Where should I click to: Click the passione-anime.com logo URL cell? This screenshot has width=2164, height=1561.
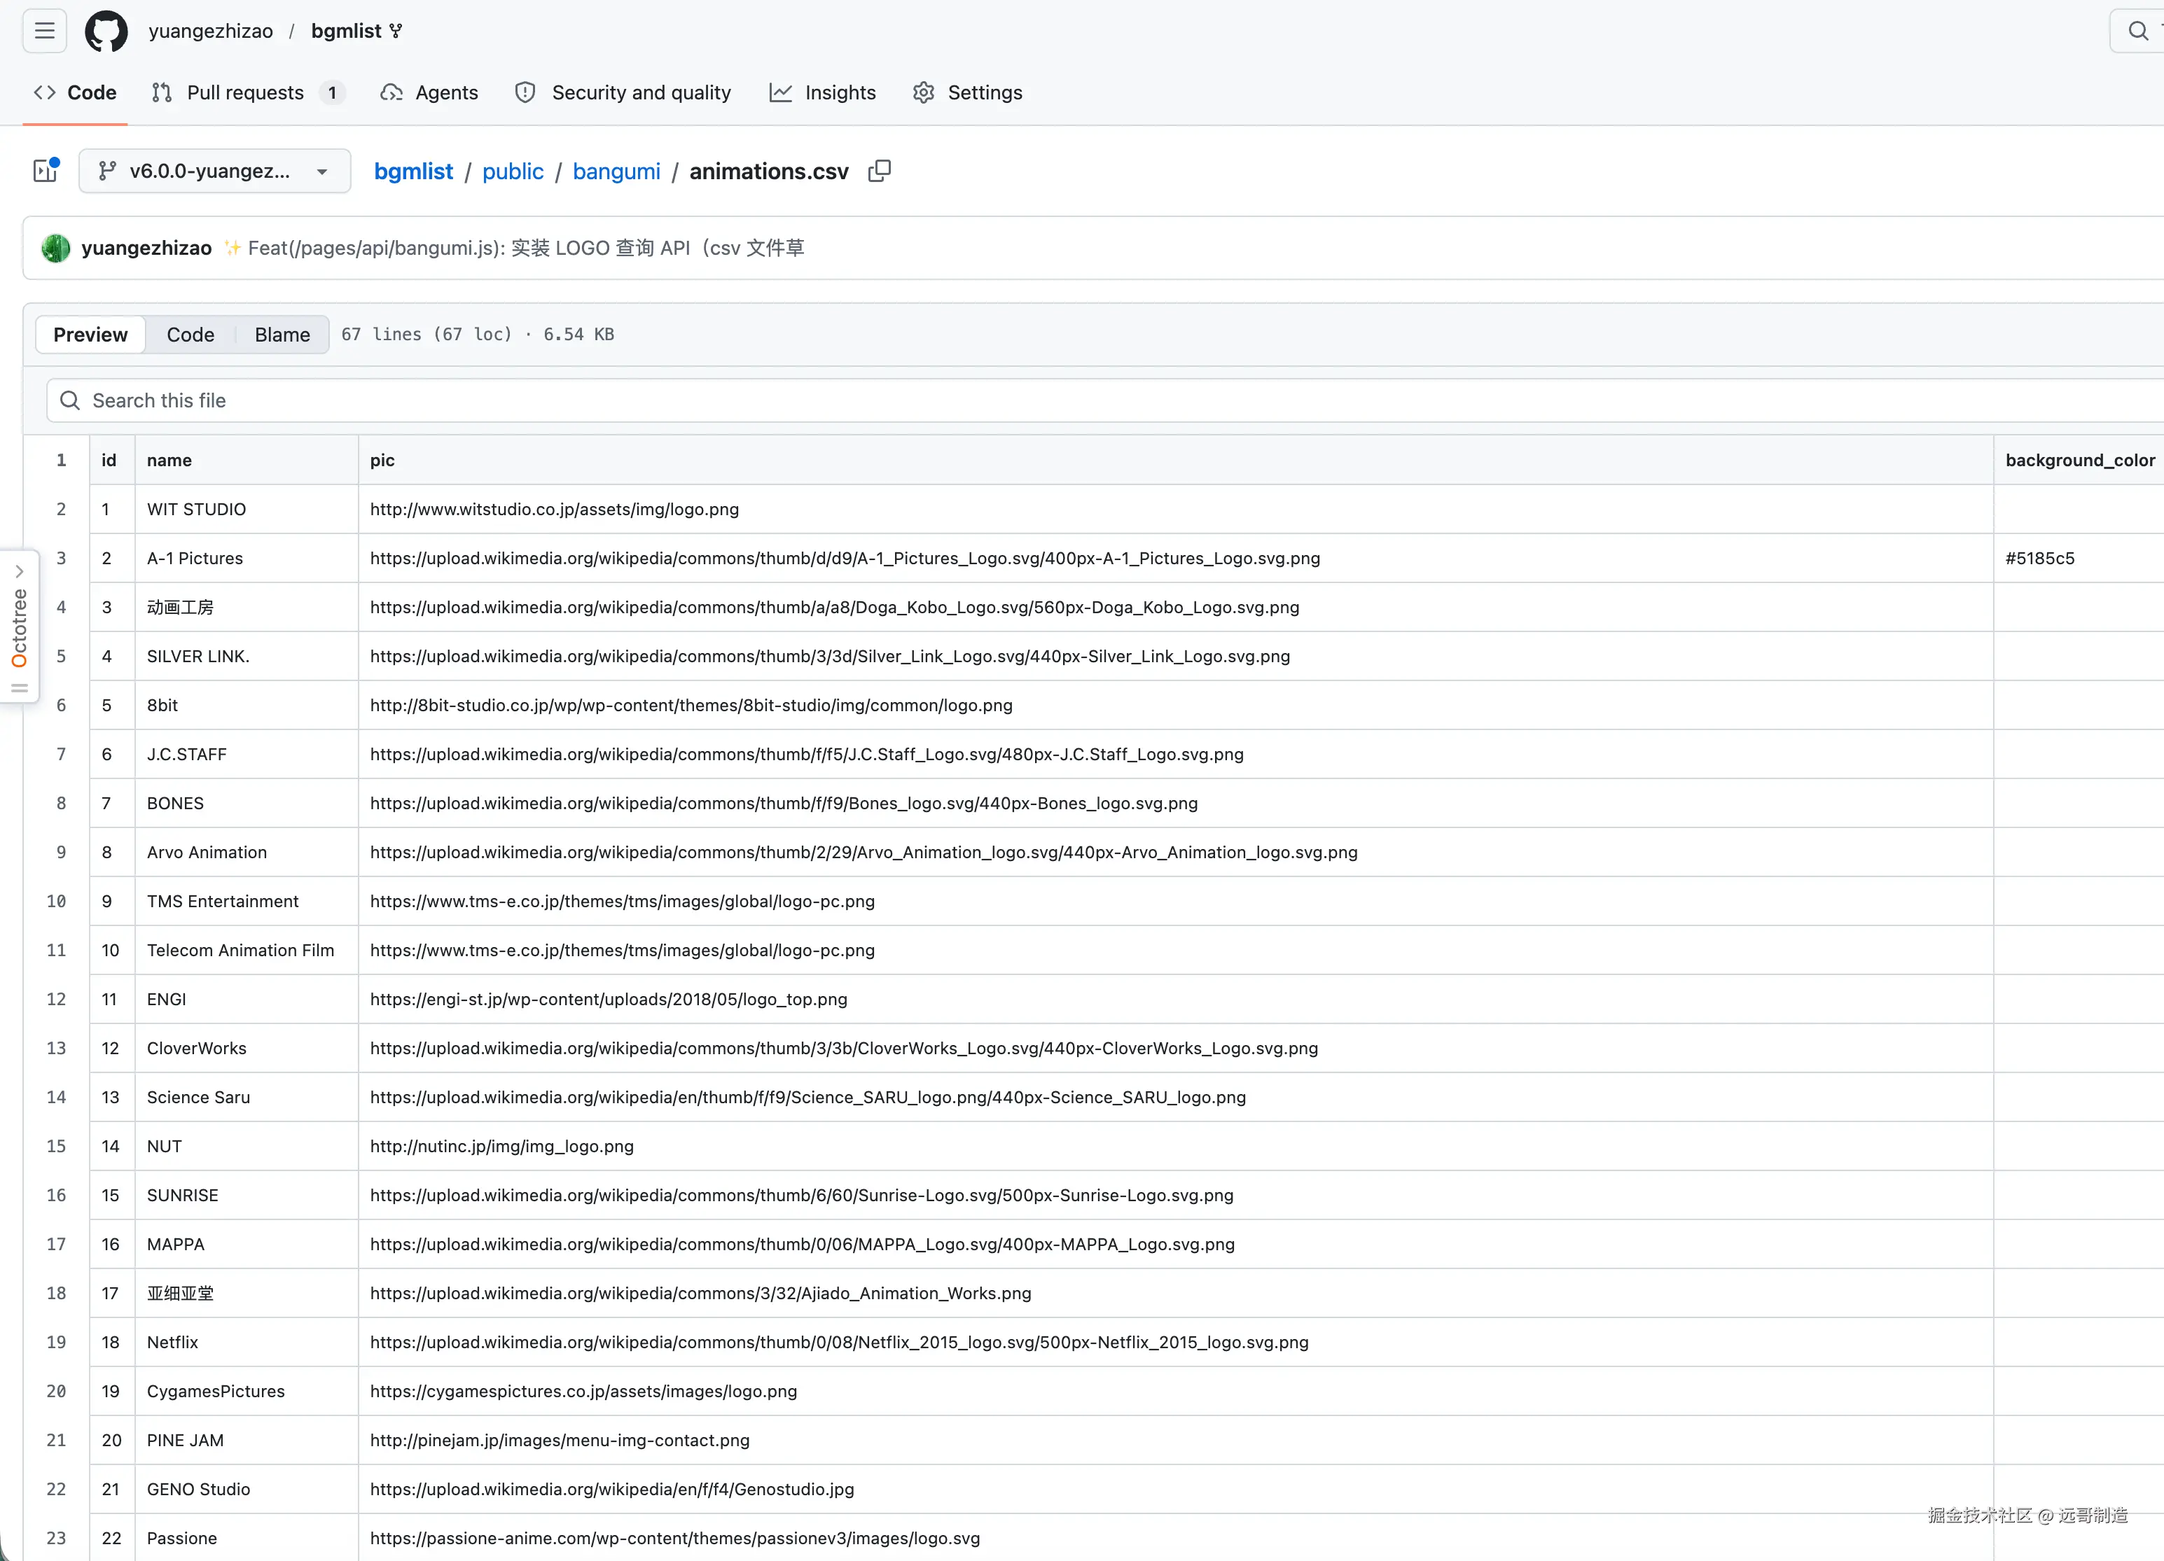coord(1176,1538)
